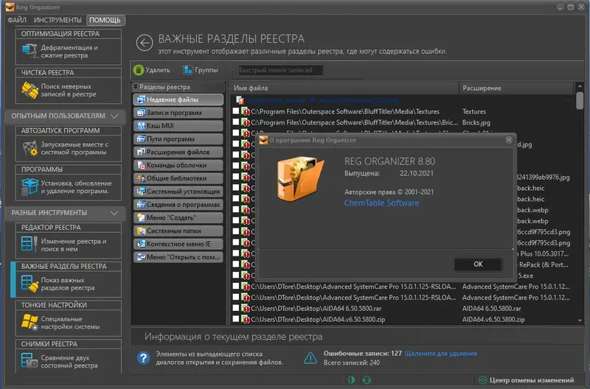Image resolution: width=590 pixels, height=389 pixels.
Task: Click the file list scrollbar up arrow
Action: coord(580,86)
